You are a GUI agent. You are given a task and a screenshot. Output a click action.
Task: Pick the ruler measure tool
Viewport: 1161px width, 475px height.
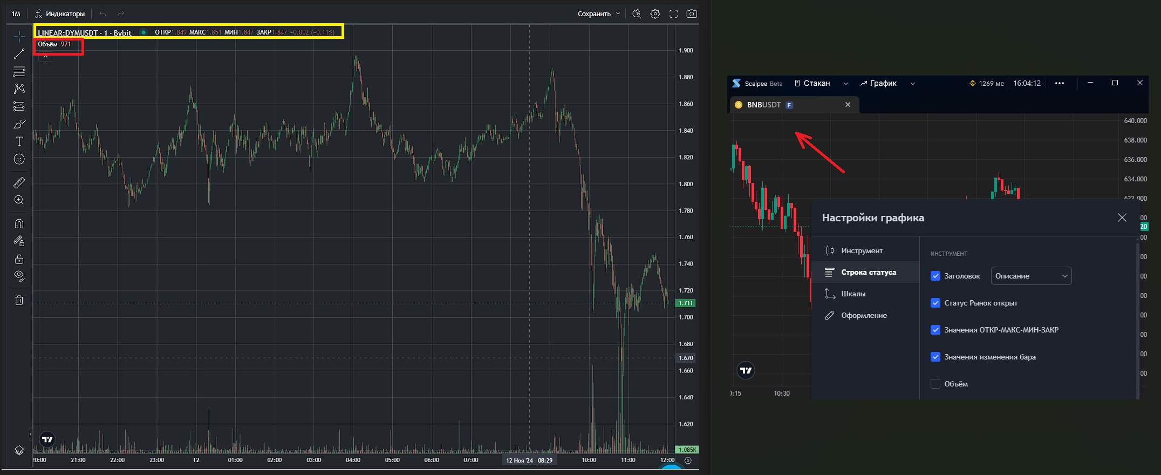coord(19,182)
